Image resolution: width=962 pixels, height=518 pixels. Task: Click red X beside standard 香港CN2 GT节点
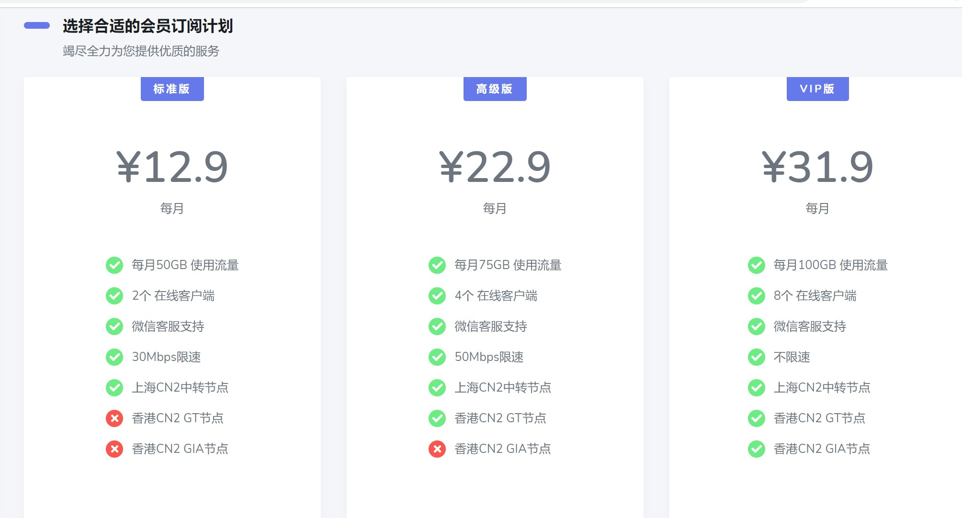coord(114,418)
